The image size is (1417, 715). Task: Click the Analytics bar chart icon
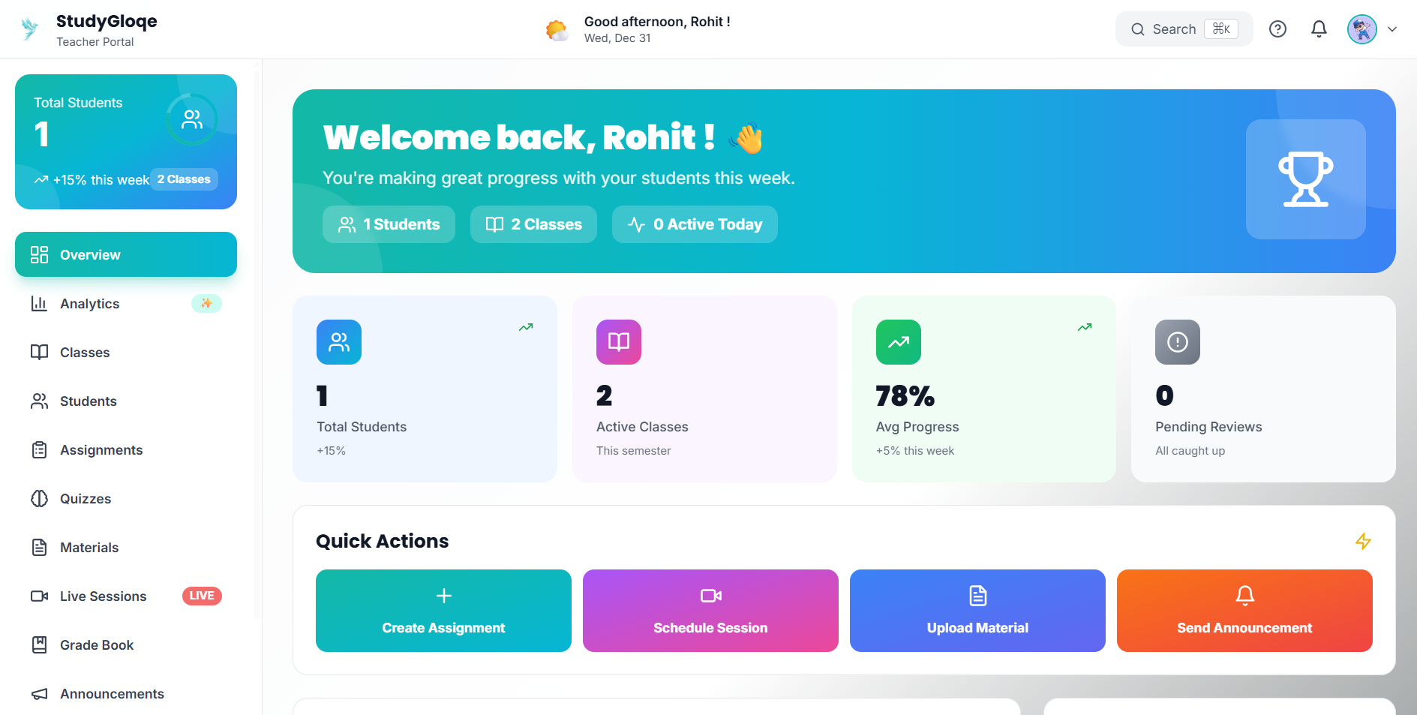(x=39, y=303)
